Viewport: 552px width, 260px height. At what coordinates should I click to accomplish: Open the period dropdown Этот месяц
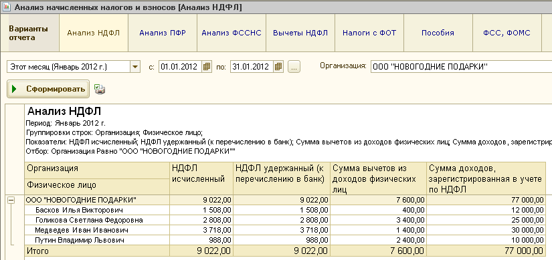pos(135,66)
